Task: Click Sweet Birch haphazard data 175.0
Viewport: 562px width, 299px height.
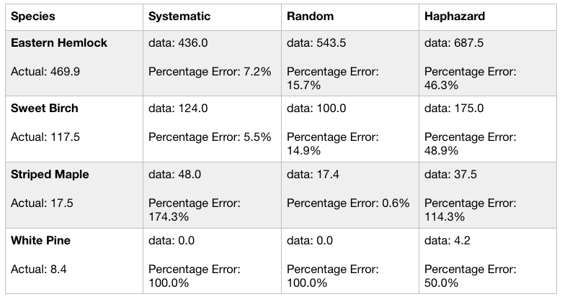Action: (x=454, y=109)
